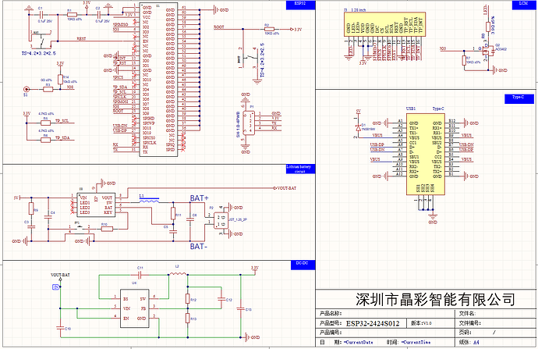
Task: Select the BAT- text annotation
Action: tap(199, 246)
